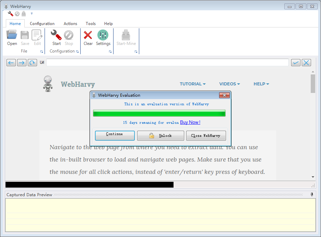Open the VIDEOS dropdown menu
The image size is (321, 237).
coord(229,84)
